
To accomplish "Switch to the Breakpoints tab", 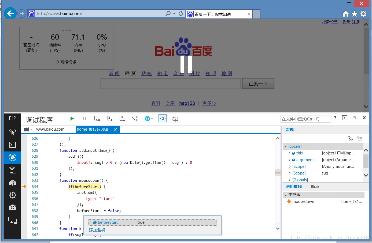I will [x=315, y=187].
